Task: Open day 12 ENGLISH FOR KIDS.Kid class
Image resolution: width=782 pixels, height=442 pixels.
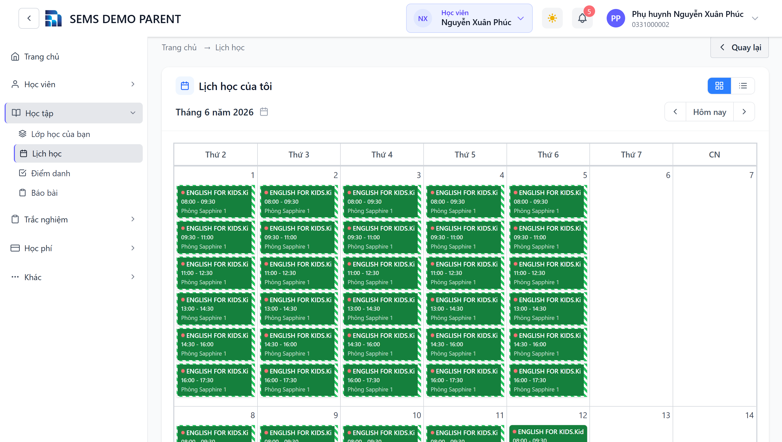Action: (548, 434)
